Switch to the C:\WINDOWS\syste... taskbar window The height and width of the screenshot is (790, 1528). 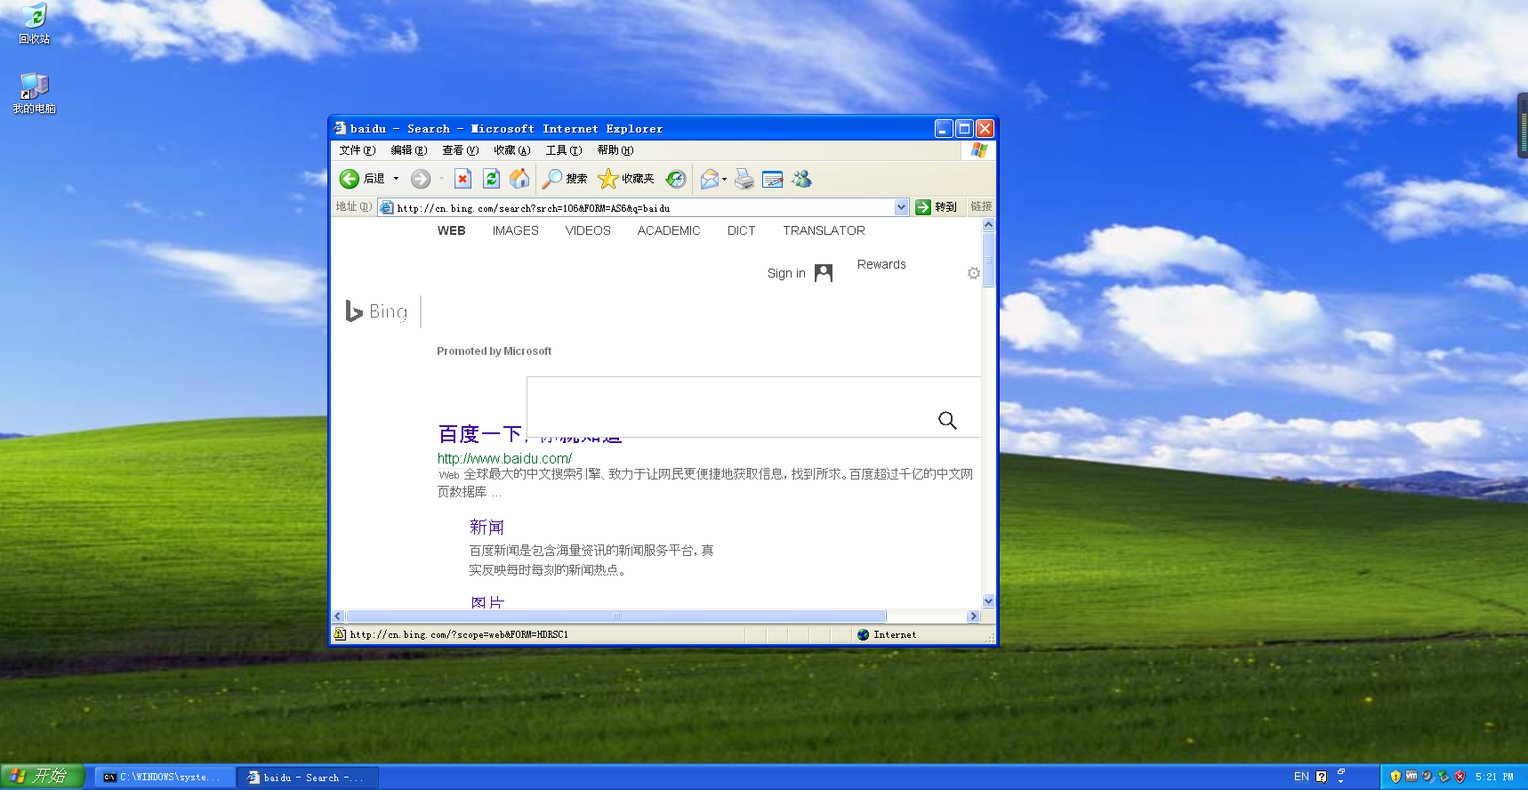(165, 778)
